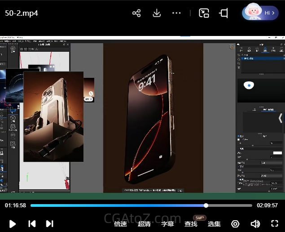285x232 pixels.
Task: Click the progress bar playhead handle
Action: 206,205
